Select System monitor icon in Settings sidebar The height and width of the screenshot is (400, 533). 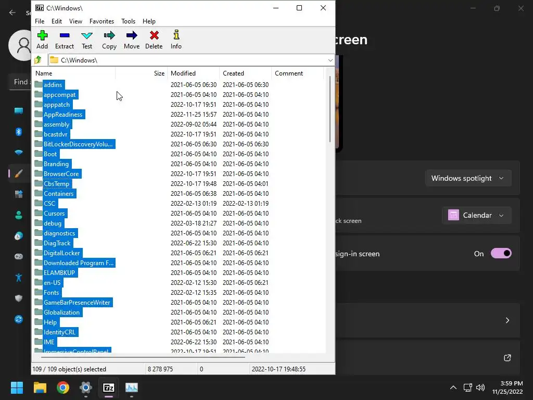tap(19, 111)
